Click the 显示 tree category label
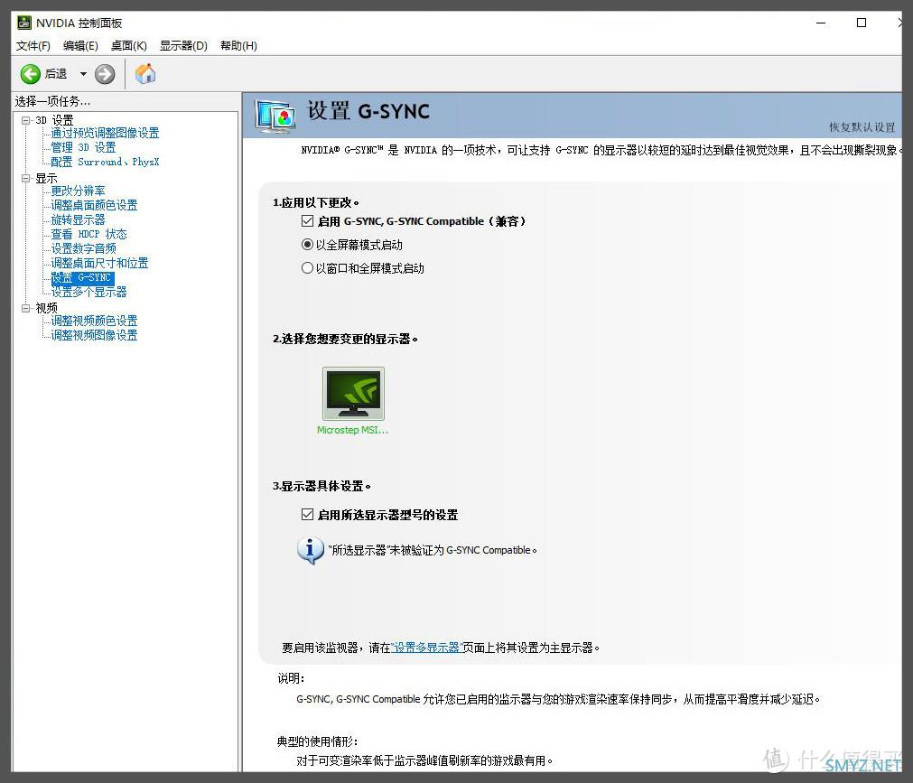This screenshot has width=913, height=783. pos(47,178)
